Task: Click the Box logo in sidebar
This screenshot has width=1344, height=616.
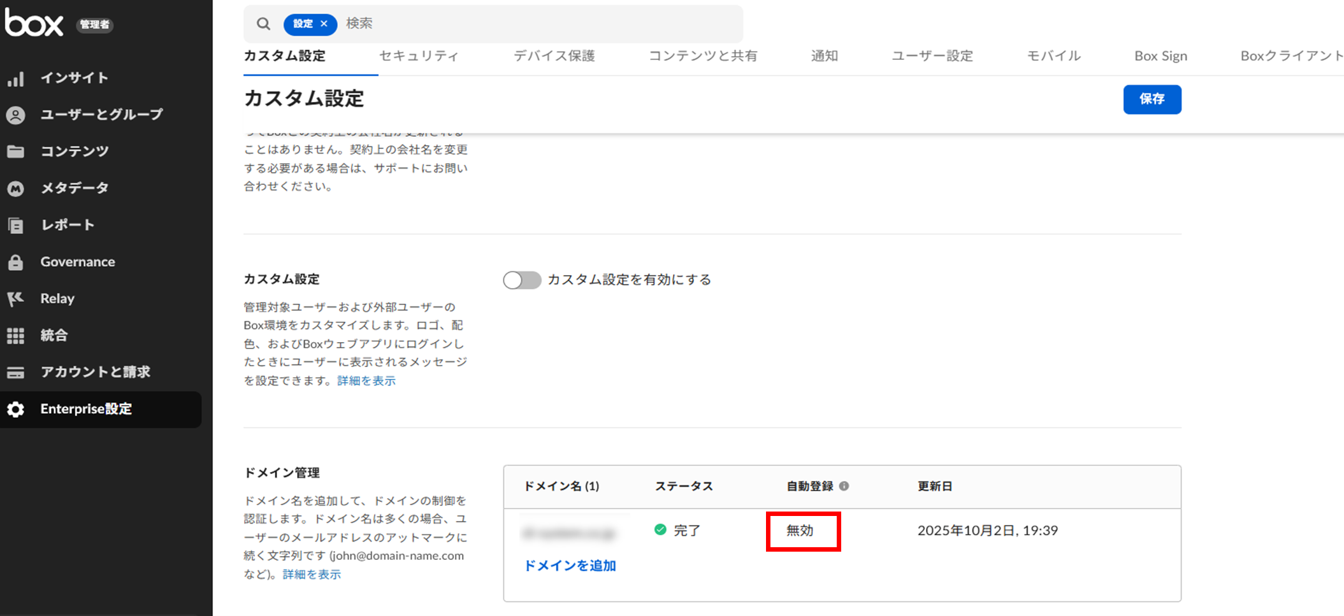Action: tap(34, 24)
